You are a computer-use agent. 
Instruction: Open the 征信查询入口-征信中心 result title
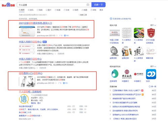click(x=31, y=73)
